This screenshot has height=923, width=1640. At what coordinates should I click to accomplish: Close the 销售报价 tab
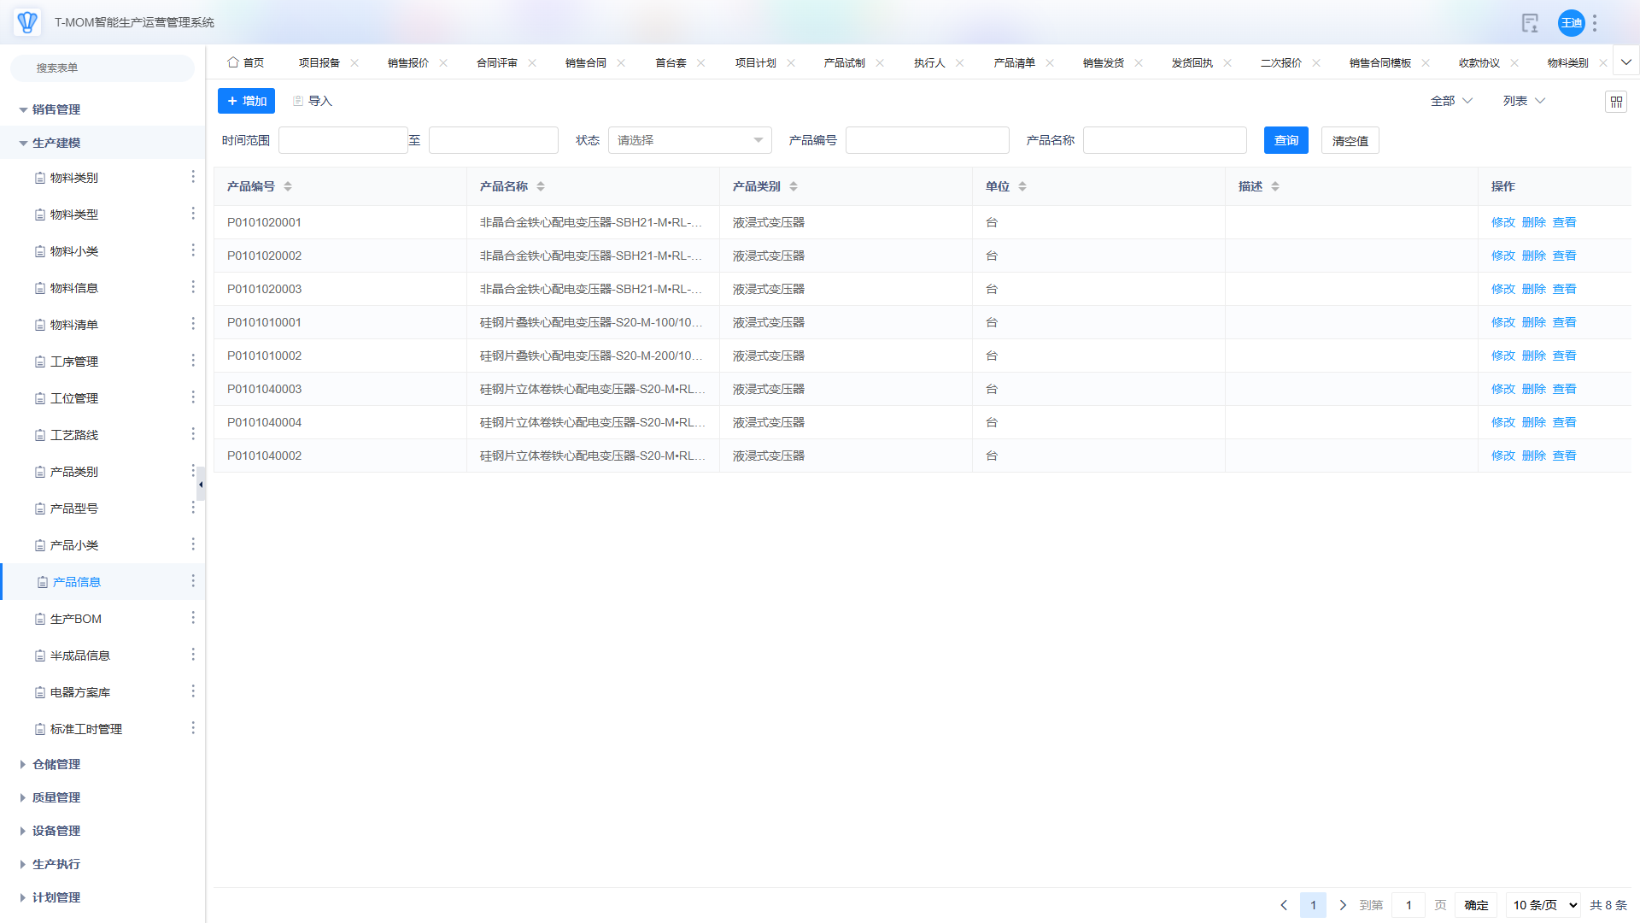(443, 63)
